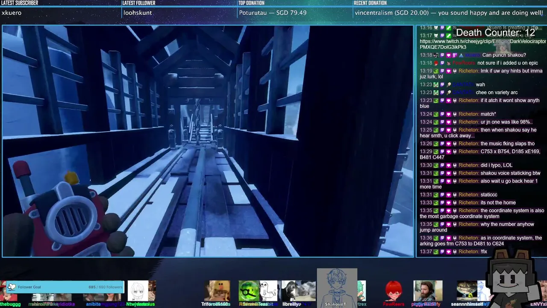The width and height of the screenshot is (547, 308).
Task: Click the libreillyu name label below avatars
Action: (292, 304)
